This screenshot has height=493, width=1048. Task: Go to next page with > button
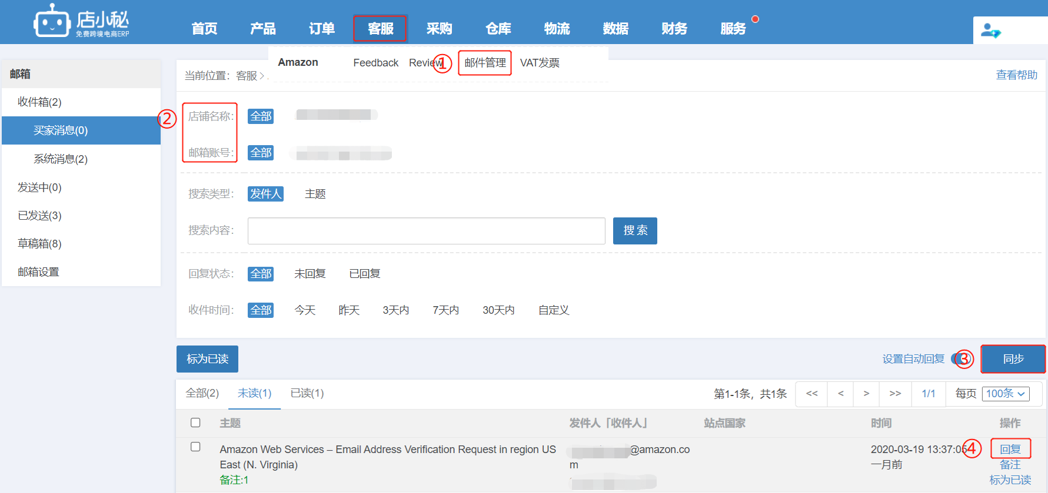tap(866, 394)
